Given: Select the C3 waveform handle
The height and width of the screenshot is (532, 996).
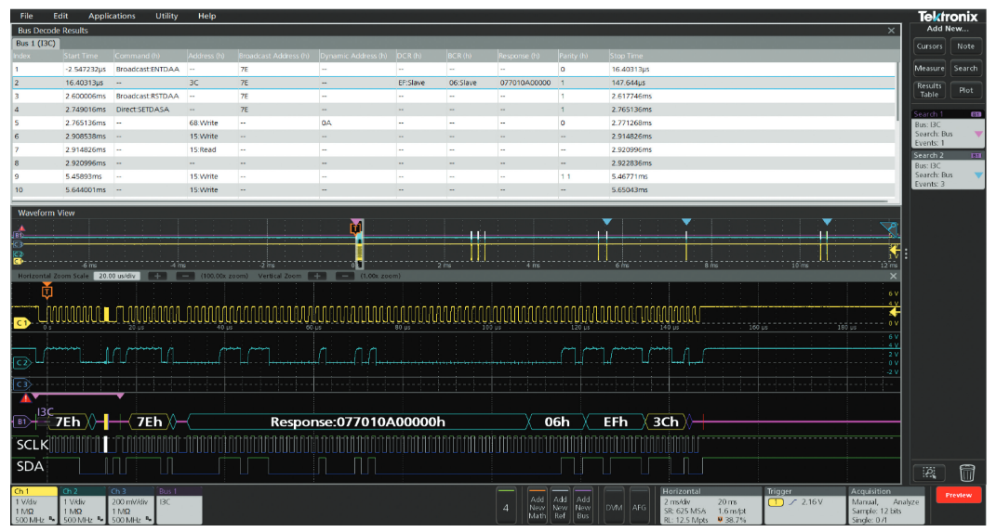Looking at the screenshot, I should [x=21, y=384].
